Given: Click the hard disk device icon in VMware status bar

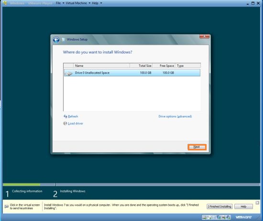Looking at the screenshot, I should (x=204, y=217).
